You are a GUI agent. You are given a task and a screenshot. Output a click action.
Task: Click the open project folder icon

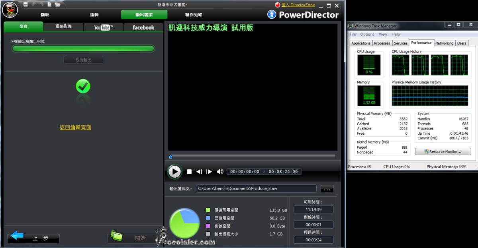pyautogui.click(x=58, y=4)
